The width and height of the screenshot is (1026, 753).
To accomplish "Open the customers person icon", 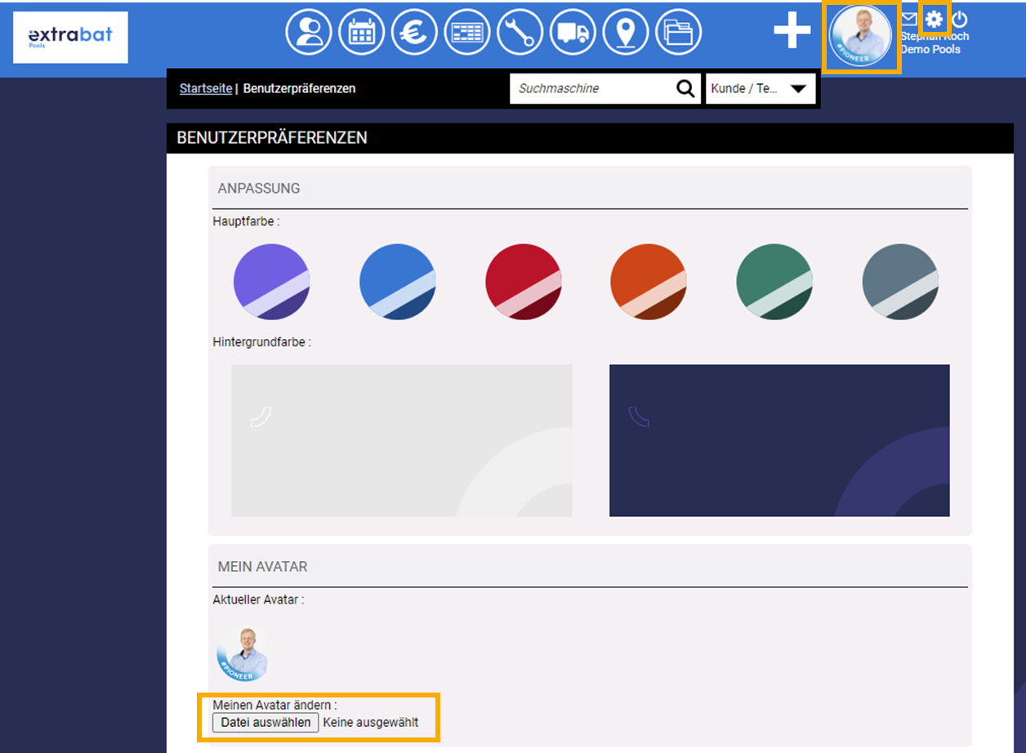I will point(308,33).
